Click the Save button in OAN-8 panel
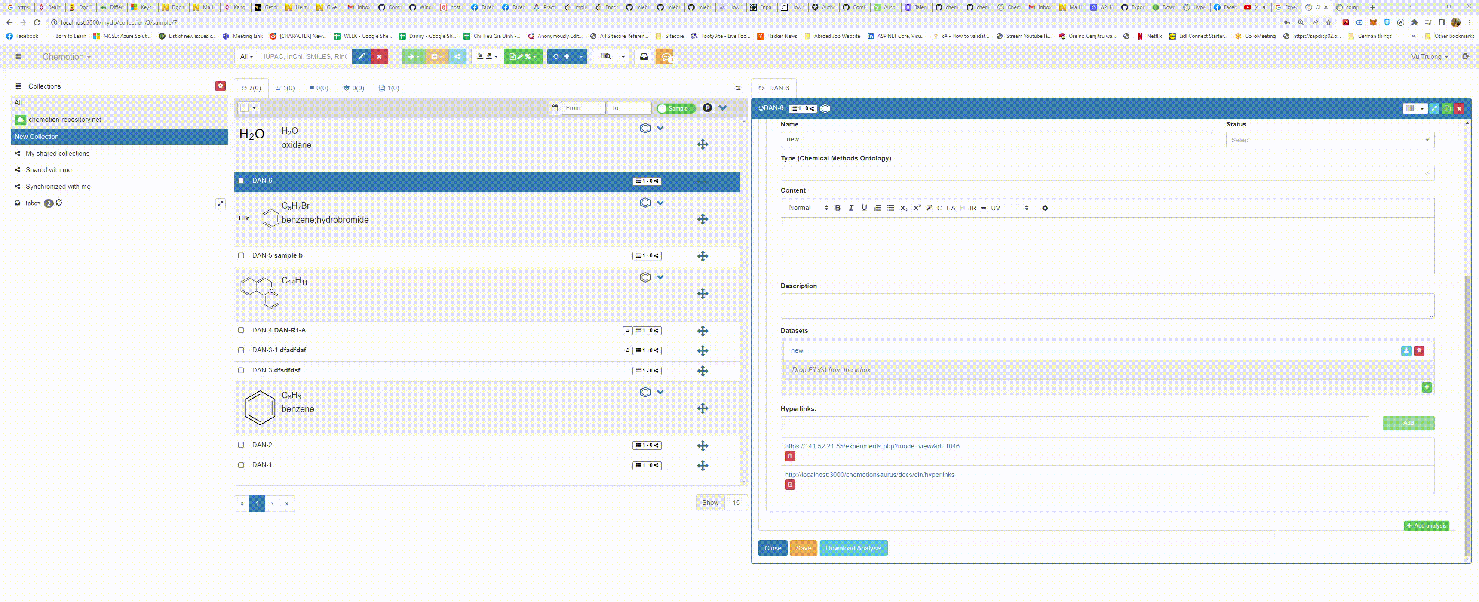 click(804, 548)
